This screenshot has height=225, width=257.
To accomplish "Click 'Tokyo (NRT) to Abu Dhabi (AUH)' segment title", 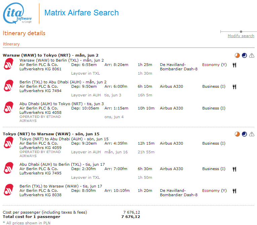I will click(x=51, y=139).
